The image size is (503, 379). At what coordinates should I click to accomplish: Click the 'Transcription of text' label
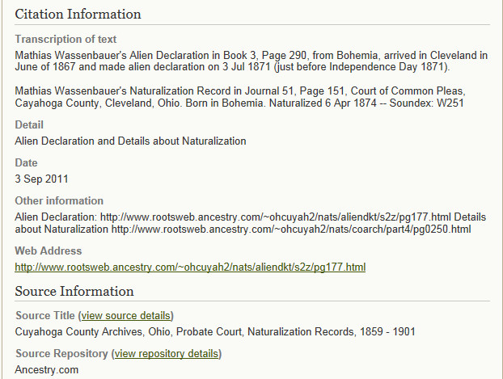click(x=66, y=39)
